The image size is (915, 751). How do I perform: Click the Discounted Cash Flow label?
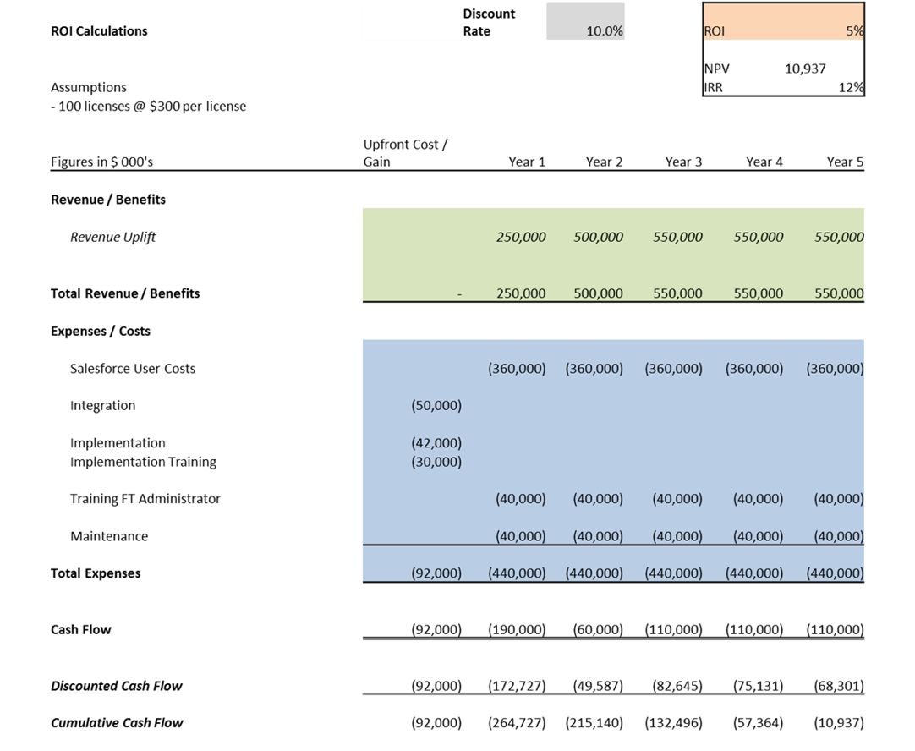(x=116, y=686)
